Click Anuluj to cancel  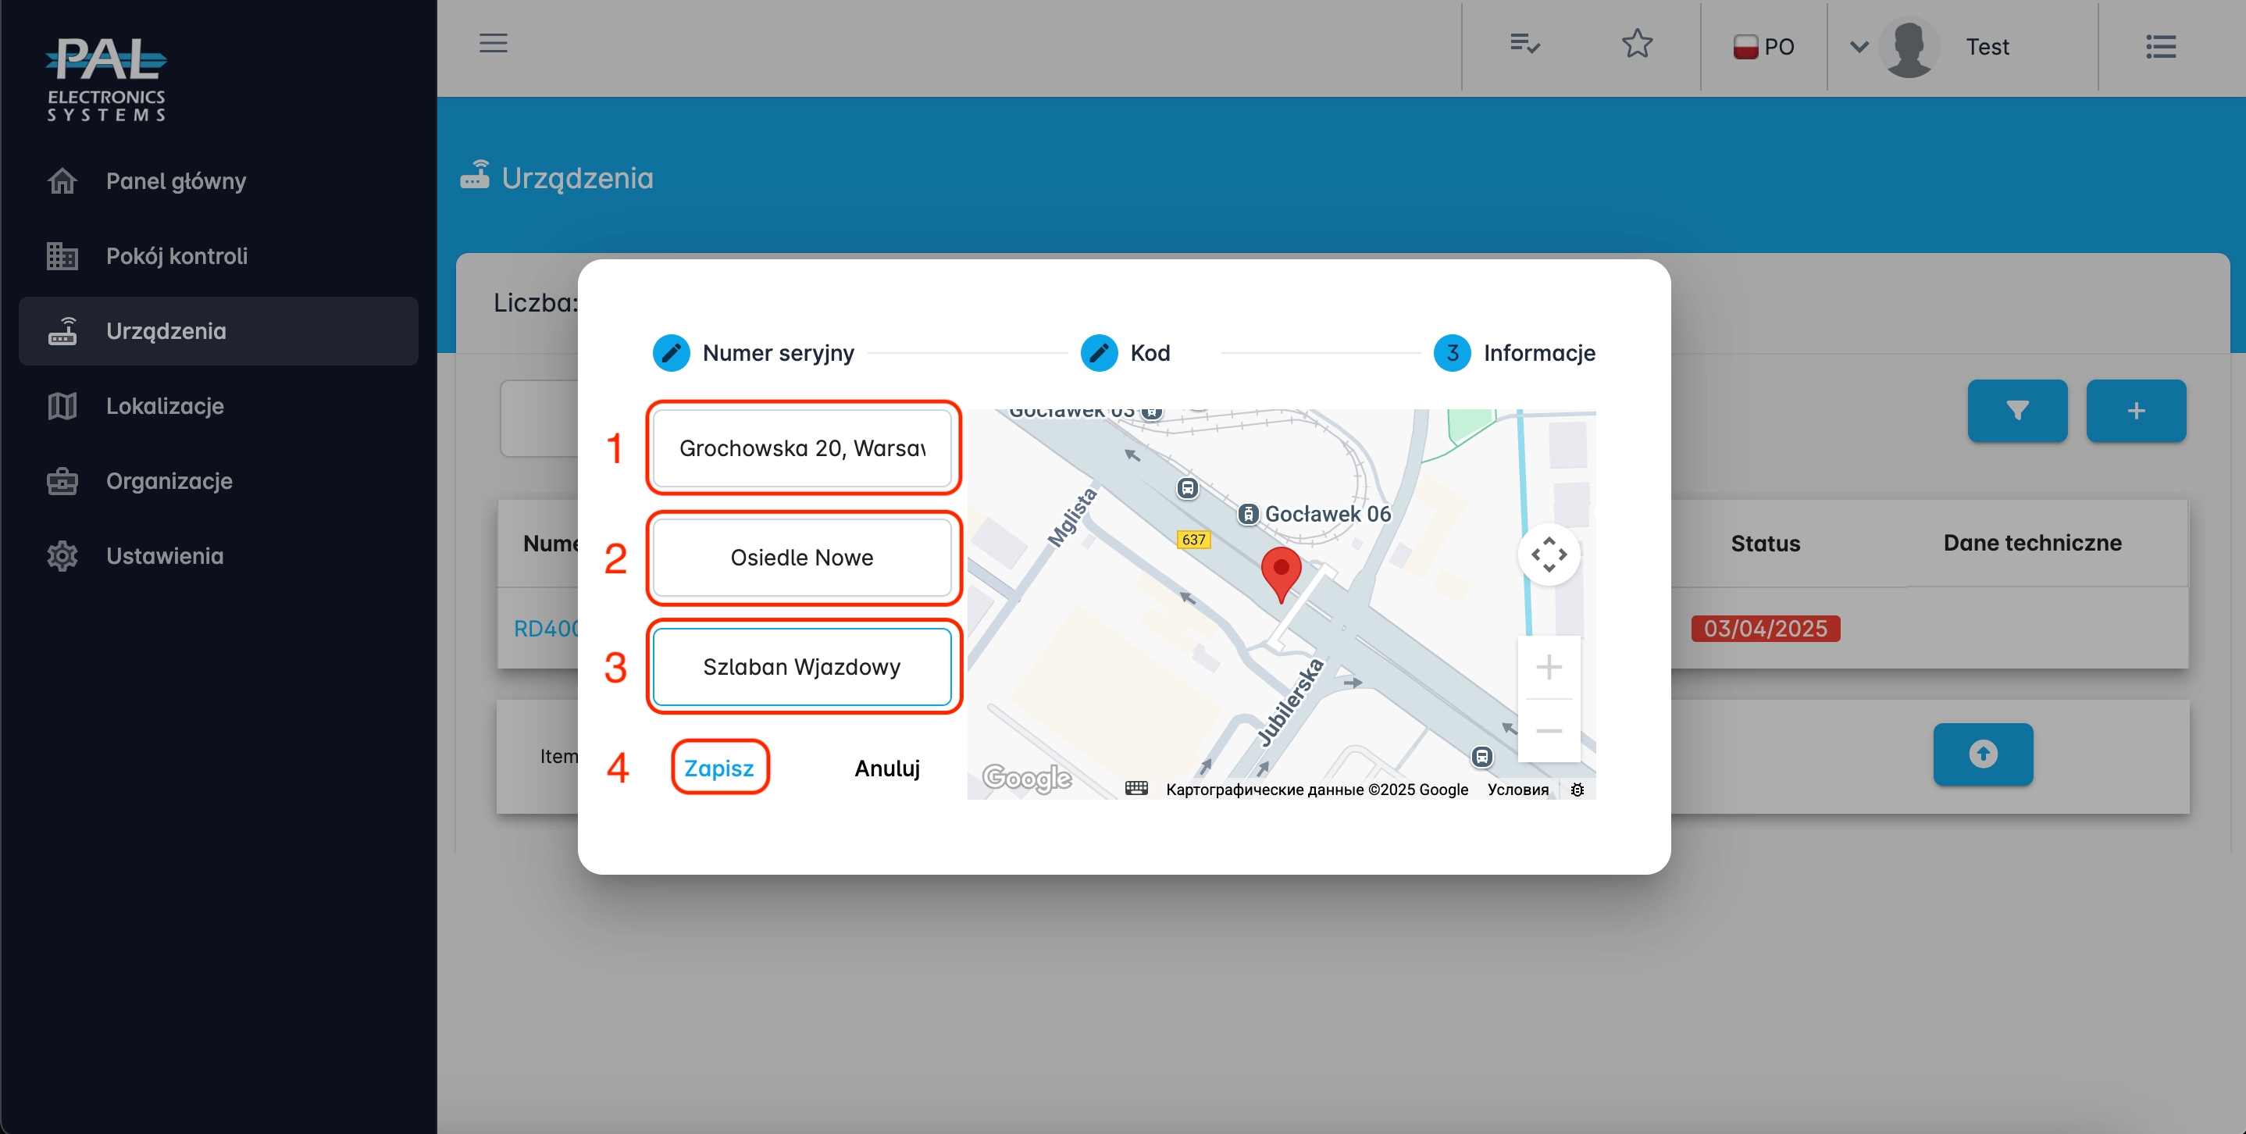(x=886, y=768)
